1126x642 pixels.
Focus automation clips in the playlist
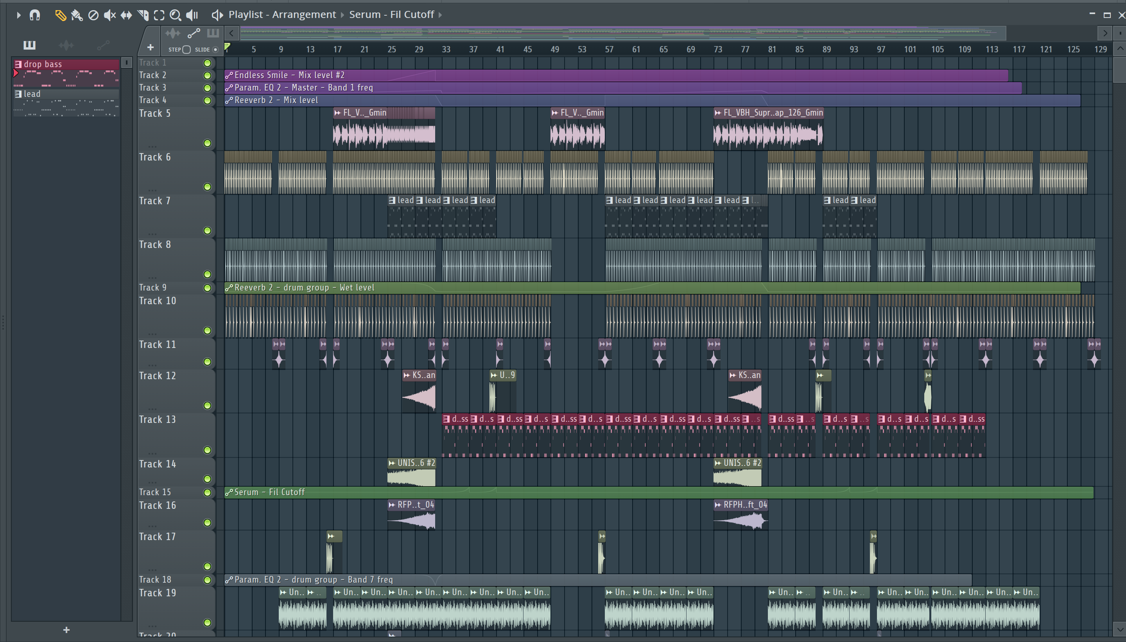(x=194, y=33)
